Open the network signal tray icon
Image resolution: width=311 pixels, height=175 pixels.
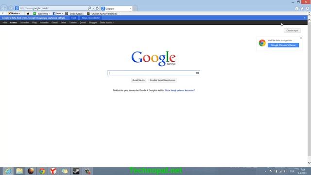(x=280, y=171)
